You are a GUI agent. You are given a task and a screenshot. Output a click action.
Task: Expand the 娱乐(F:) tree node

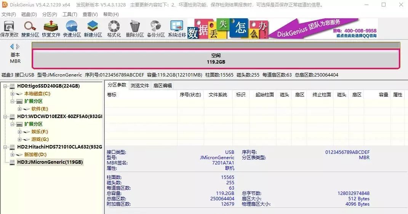(x=19, y=132)
